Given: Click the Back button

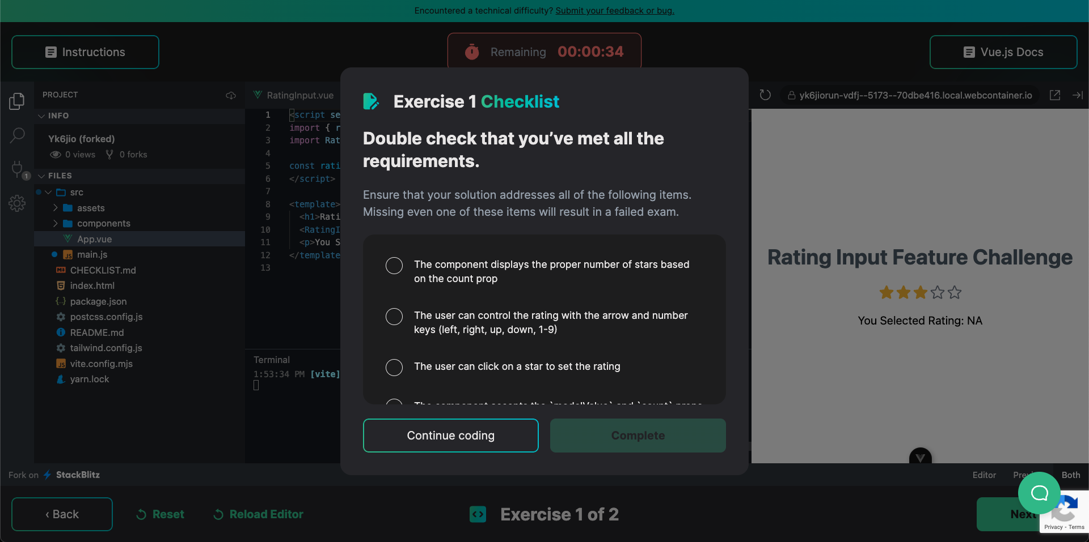Looking at the screenshot, I should (62, 514).
